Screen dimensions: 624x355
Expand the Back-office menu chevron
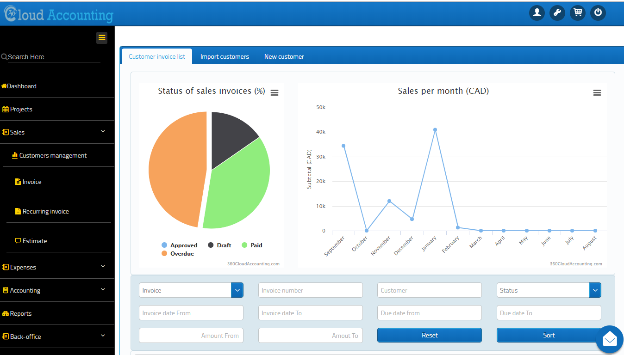(103, 336)
